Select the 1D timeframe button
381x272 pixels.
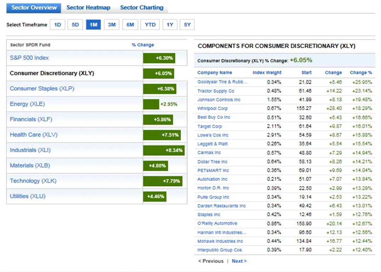click(57, 25)
